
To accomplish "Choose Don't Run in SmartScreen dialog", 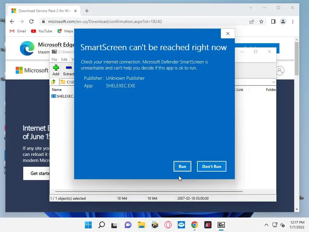I will (212, 166).
